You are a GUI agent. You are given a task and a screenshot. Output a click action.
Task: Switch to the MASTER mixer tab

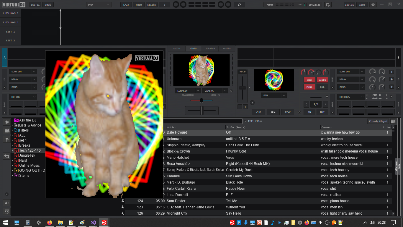coord(227,48)
